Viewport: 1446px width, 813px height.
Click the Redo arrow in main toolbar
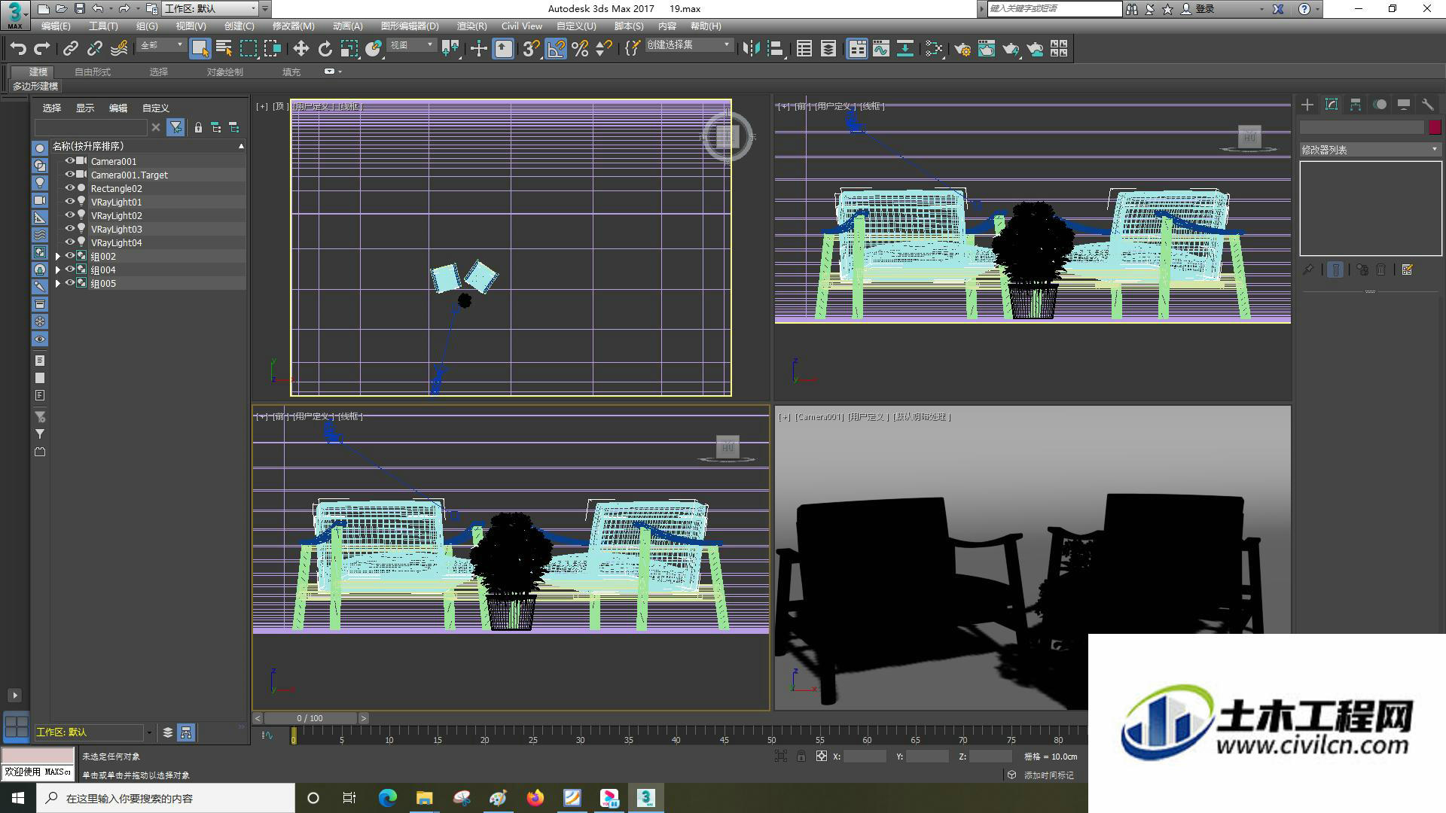click(x=42, y=49)
